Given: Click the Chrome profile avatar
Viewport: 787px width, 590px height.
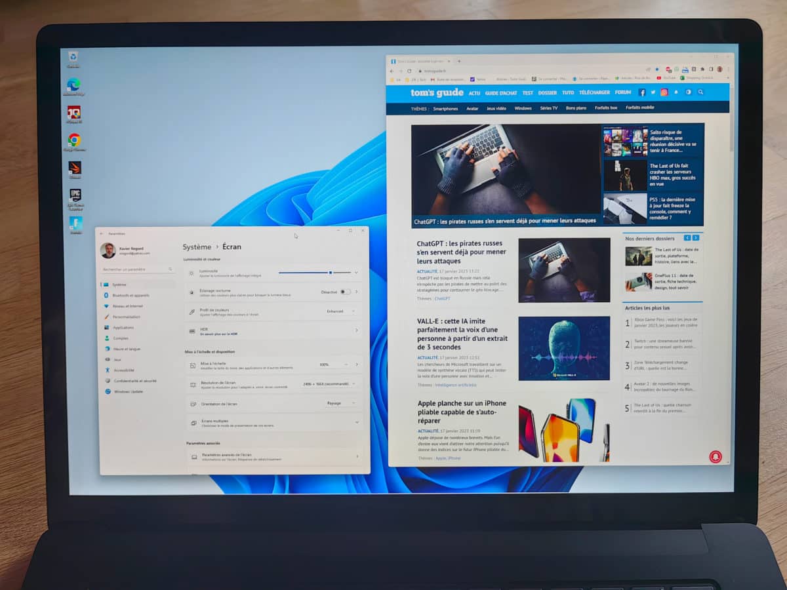Looking at the screenshot, I should [x=719, y=69].
